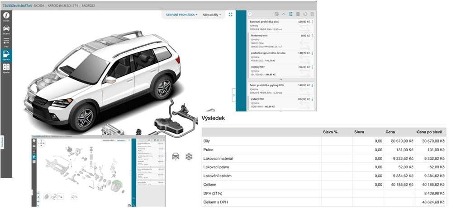Select the highlighted car door sidebar icon
Viewport: 451px width, 208px height.
click(x=6, y=55)
